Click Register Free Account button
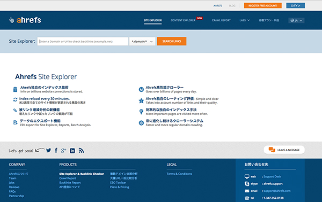 262,5
